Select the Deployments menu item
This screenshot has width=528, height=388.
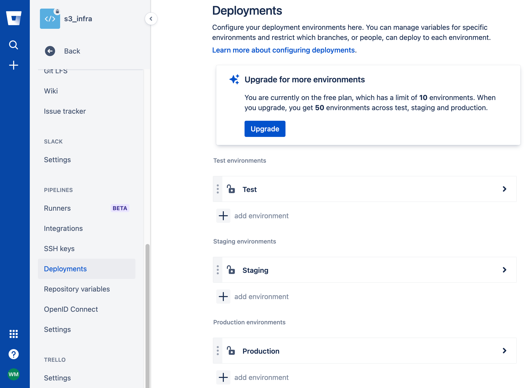coord(65,269)
